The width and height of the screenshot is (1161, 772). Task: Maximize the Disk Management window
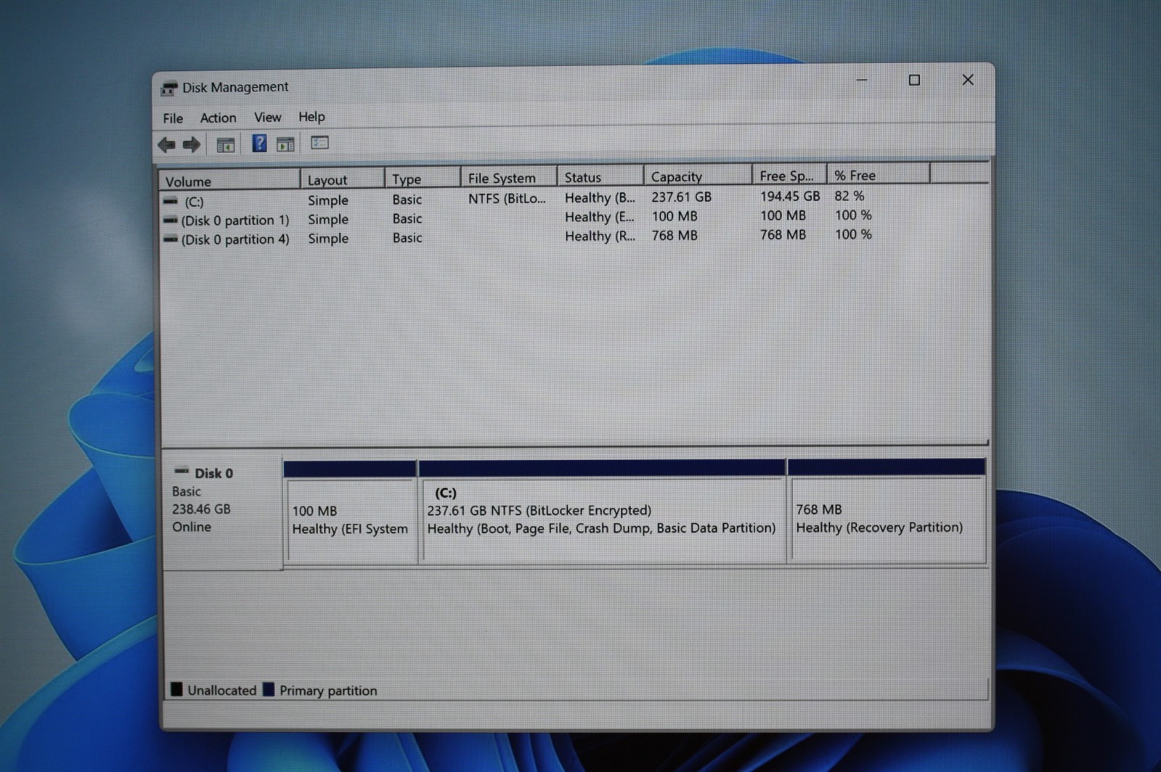[x=914, y=80]
